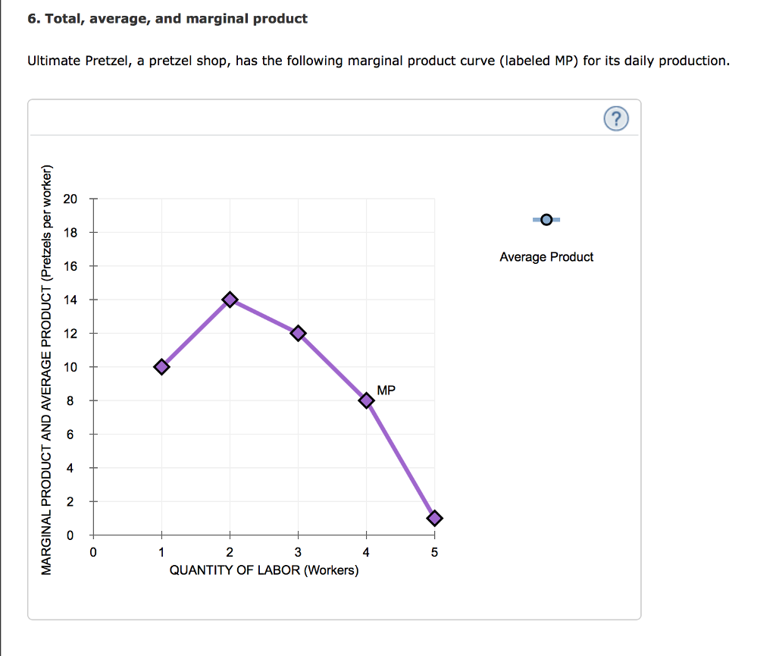Click the MP diamond point at 5 workers
The width and height of the screenshot is (776, 656).
point(433,519)
